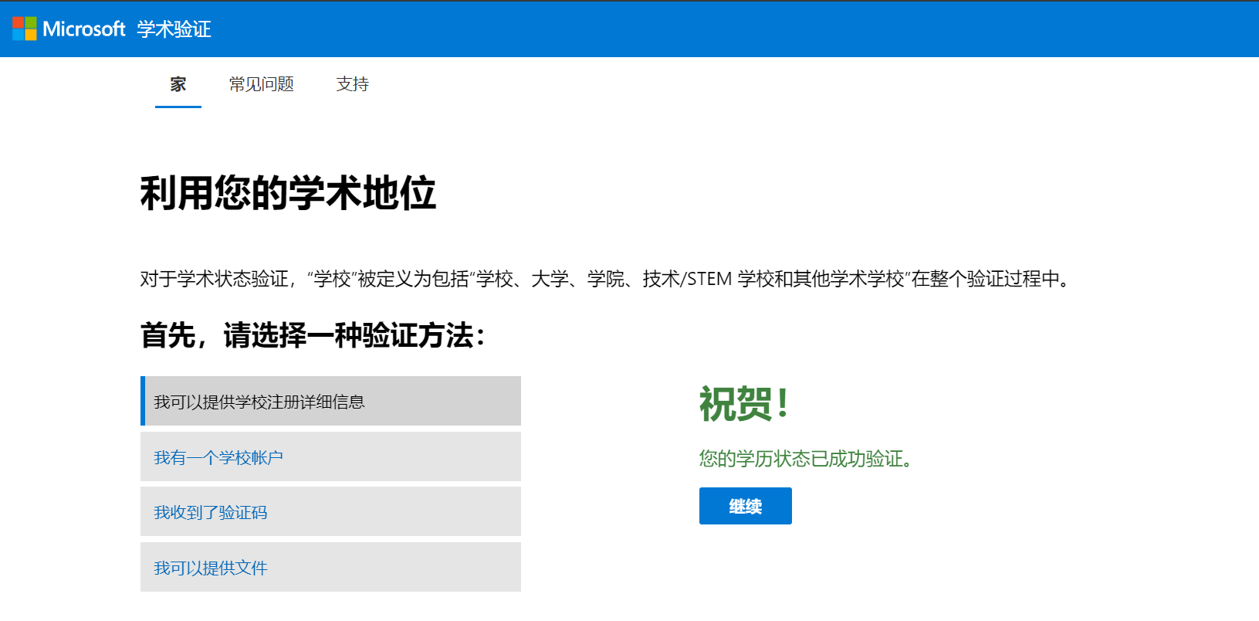Click the 学术验证 header title
The image size is (1259, 621).
click(x=174, y=29)
